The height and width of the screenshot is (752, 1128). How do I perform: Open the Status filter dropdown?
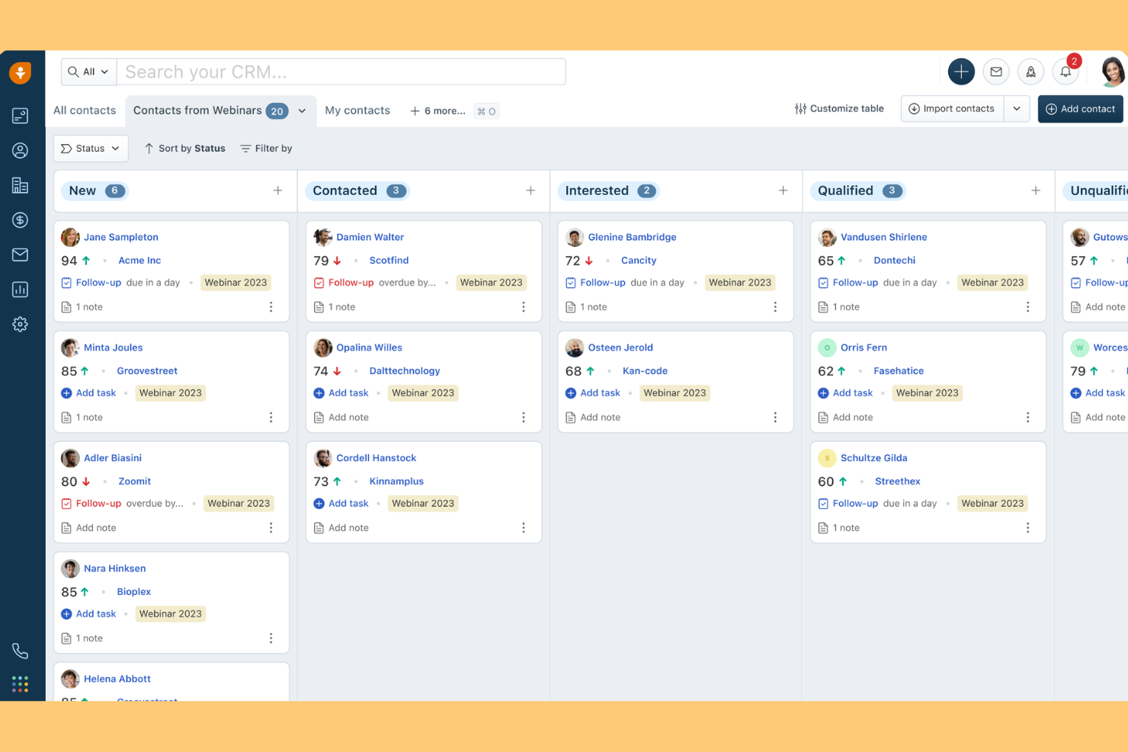click(x=90, y=148)
